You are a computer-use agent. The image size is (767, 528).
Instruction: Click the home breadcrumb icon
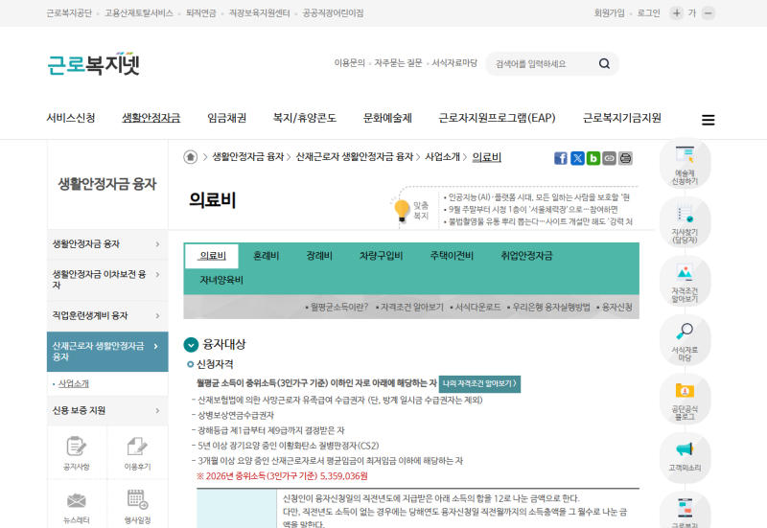[190, 157]
